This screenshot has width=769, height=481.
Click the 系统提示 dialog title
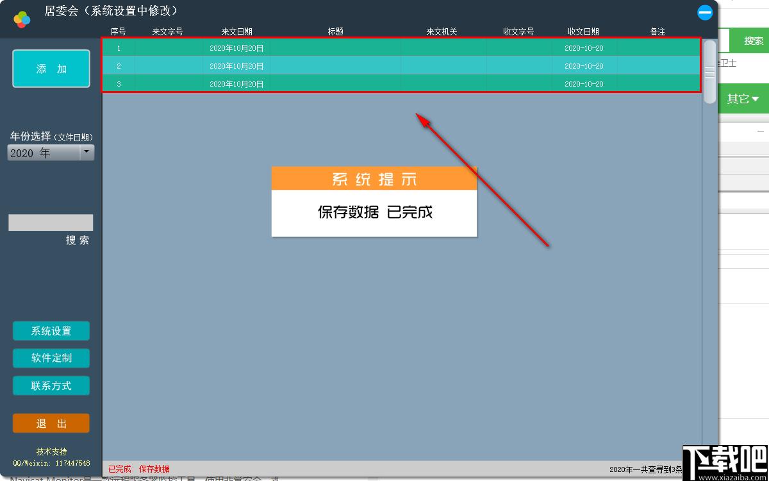coord(374,179)
